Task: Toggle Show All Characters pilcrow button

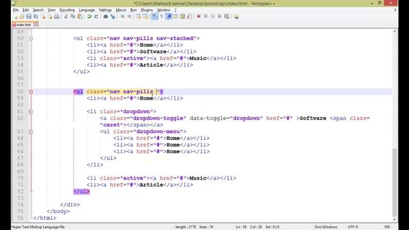Action: tap(162, 17)
